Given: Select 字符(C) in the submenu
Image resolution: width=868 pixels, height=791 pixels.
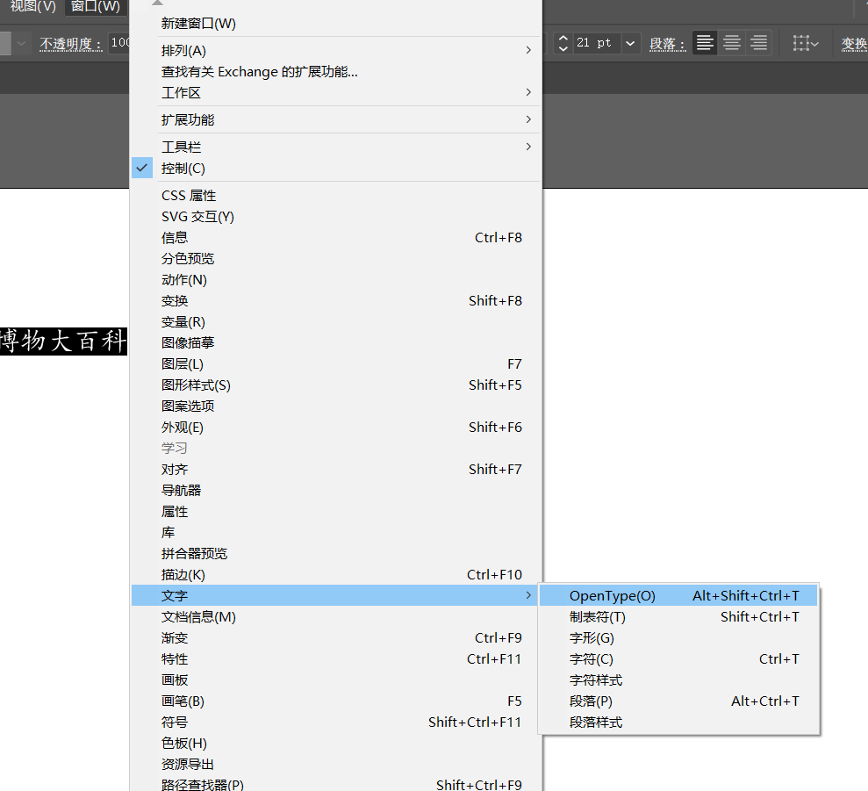Looking at the screenshot, I should 678,658.
